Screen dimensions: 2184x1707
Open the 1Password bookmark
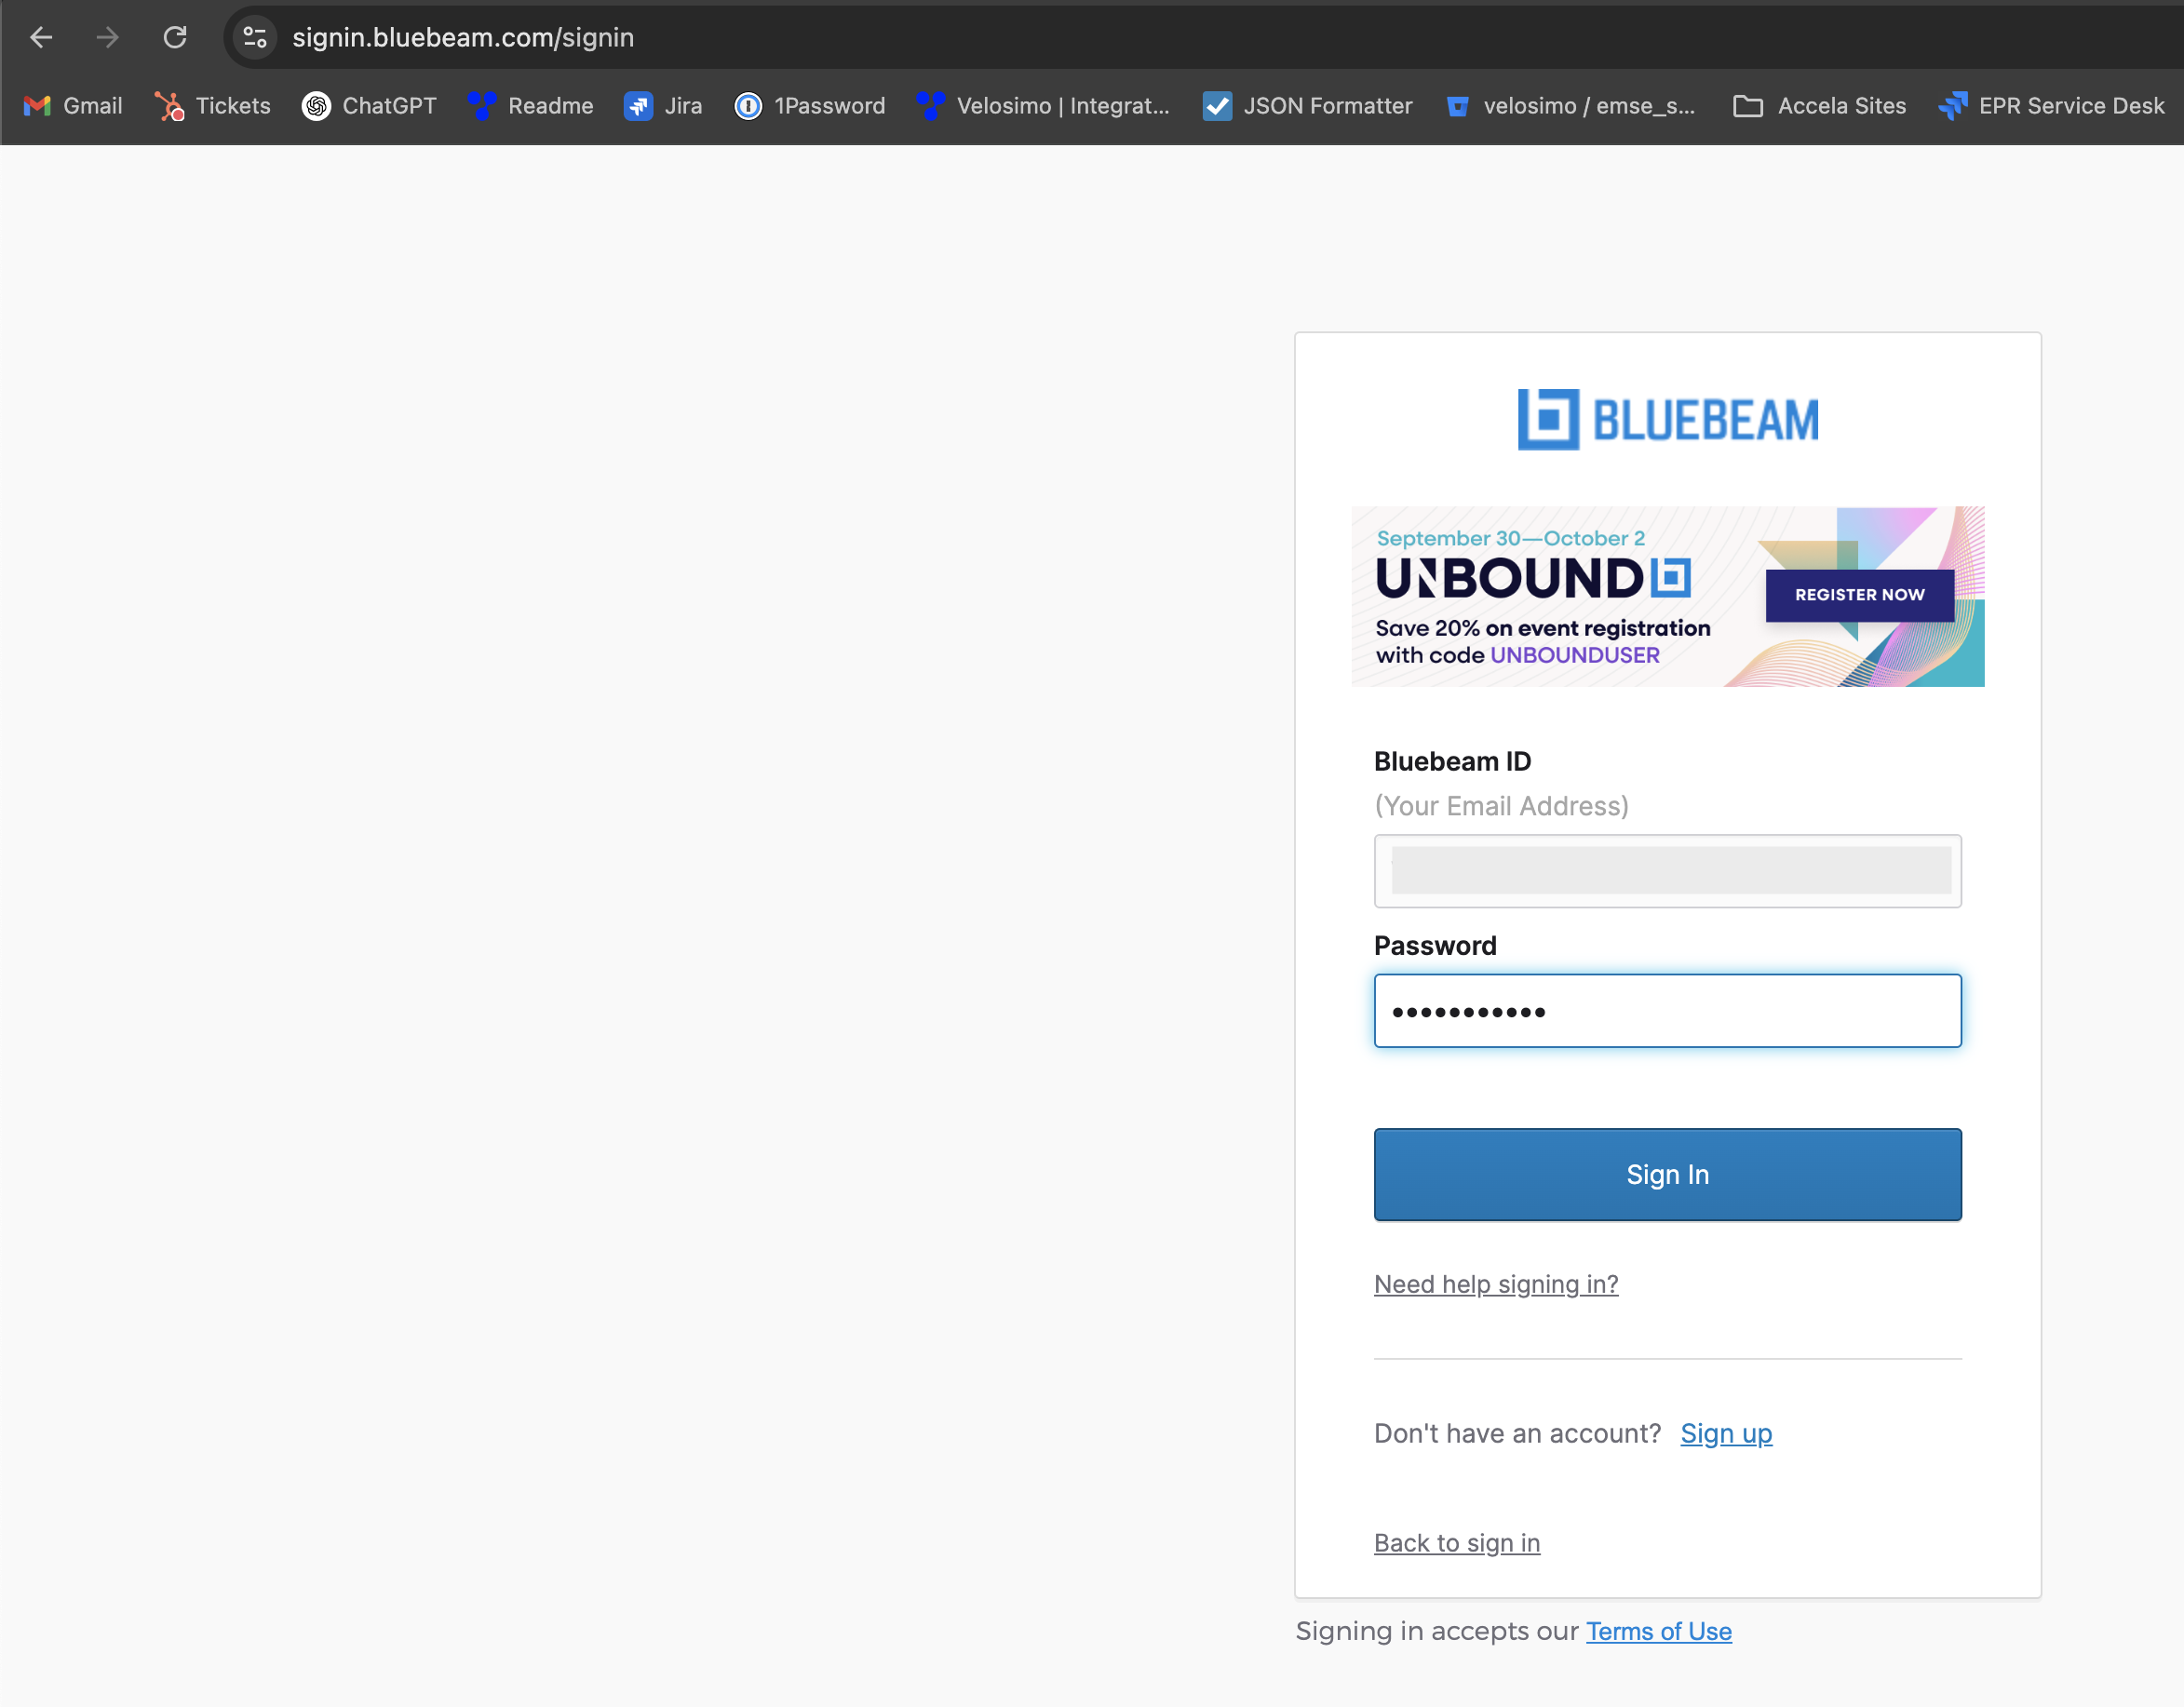coord(810,106)
